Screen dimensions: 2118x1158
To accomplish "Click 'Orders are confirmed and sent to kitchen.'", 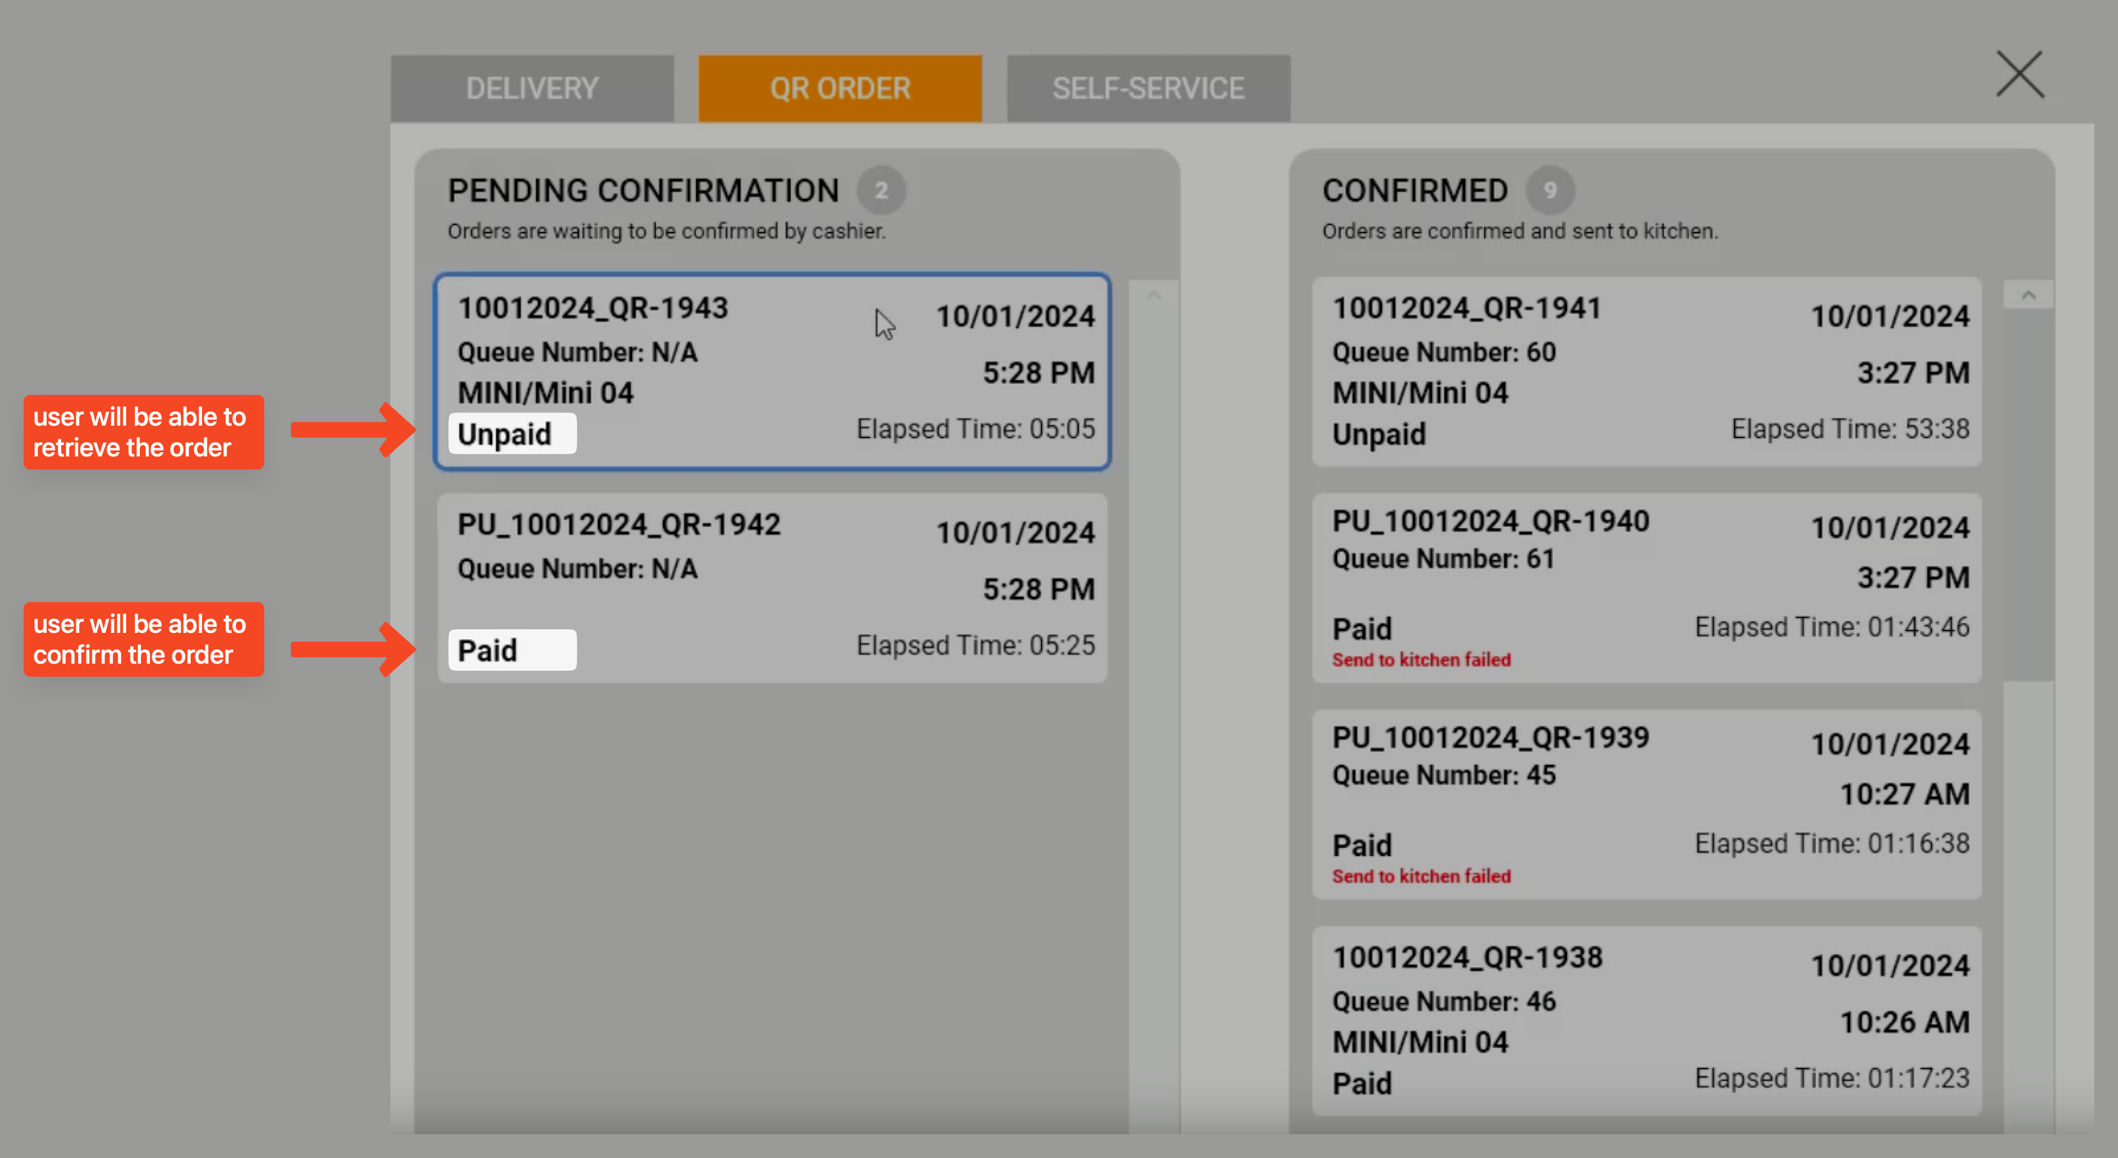I will click(1520, 231).
